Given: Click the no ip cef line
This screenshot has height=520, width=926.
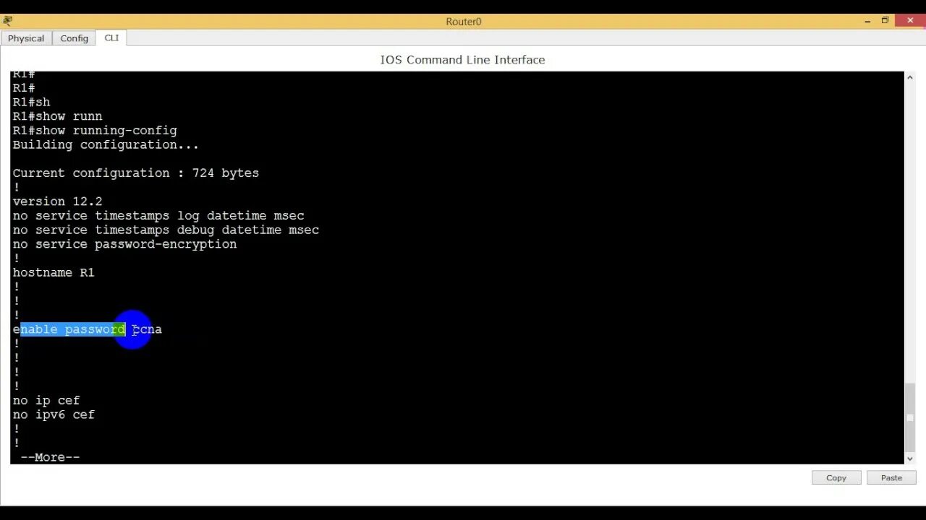Looking at the screenshot, I should coord(46,400).
